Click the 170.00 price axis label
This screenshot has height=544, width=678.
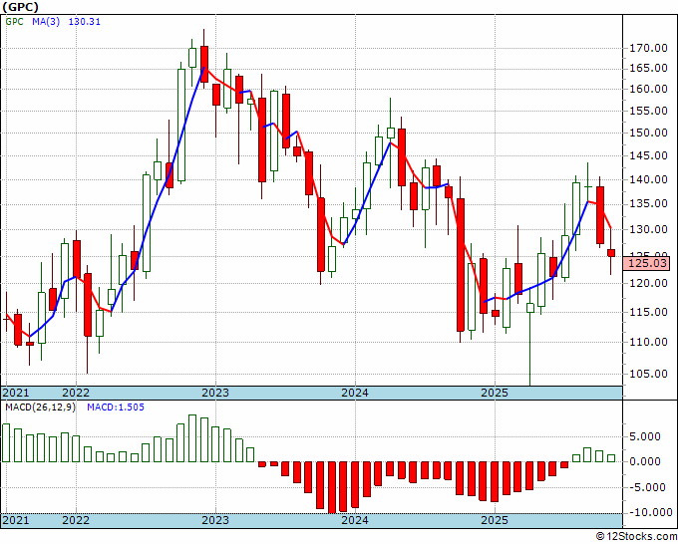point(647,48)
